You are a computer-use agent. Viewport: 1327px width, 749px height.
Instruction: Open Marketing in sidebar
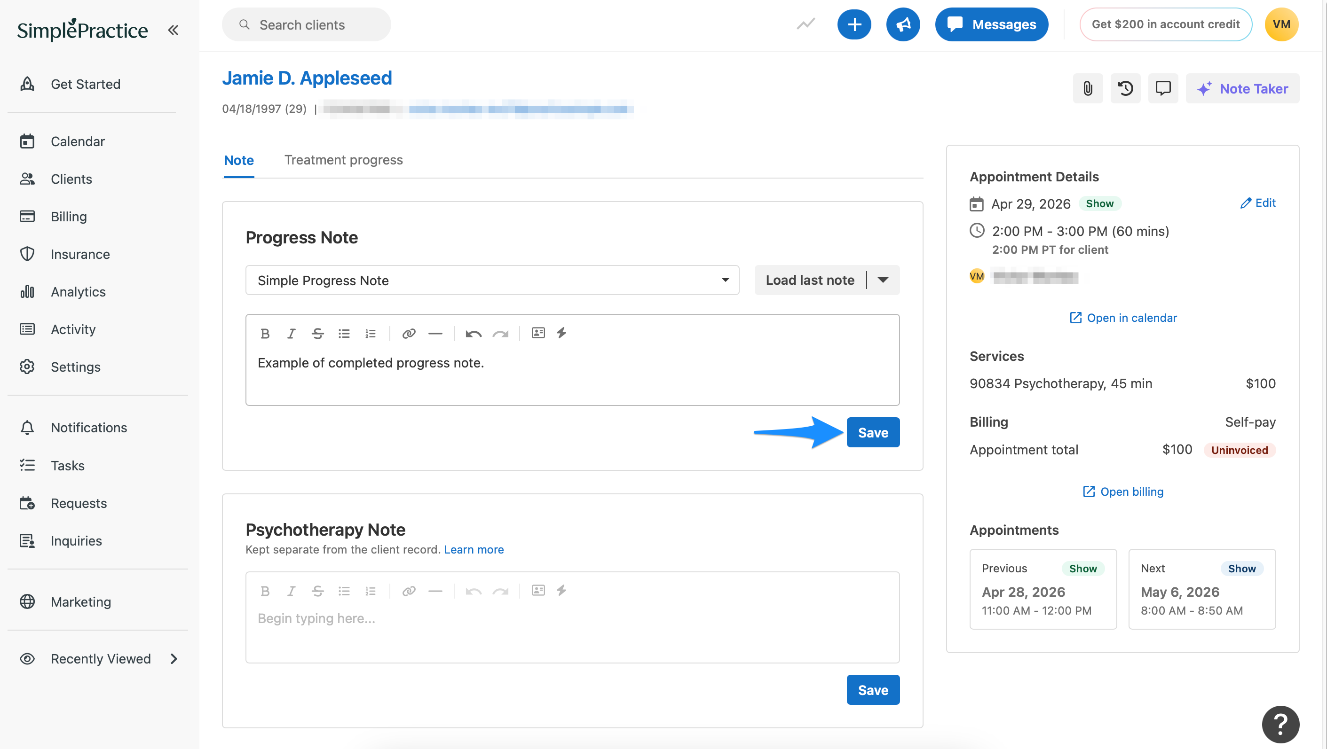[x=65, y=601]
